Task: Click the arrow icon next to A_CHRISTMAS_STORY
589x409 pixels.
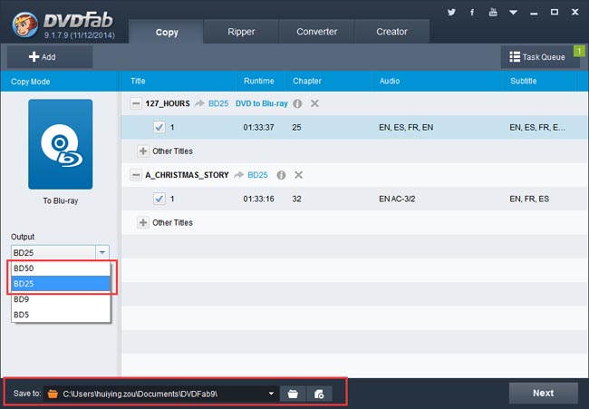Action: click(x=238, y=175)
